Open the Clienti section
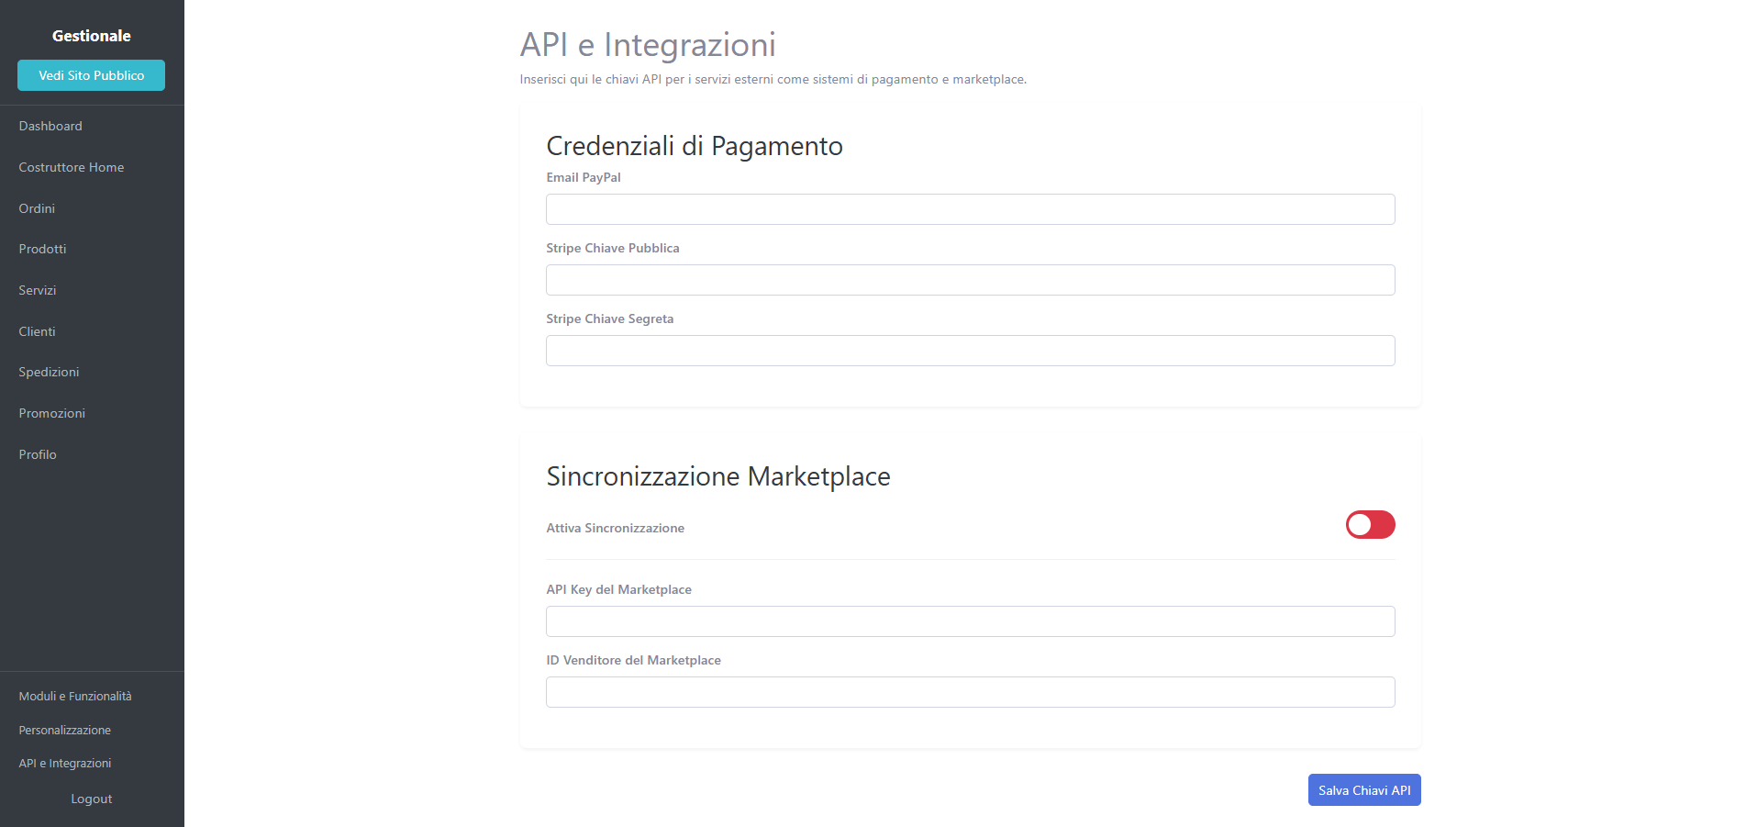Screen dimensions: 1757x827 (36, 331)
